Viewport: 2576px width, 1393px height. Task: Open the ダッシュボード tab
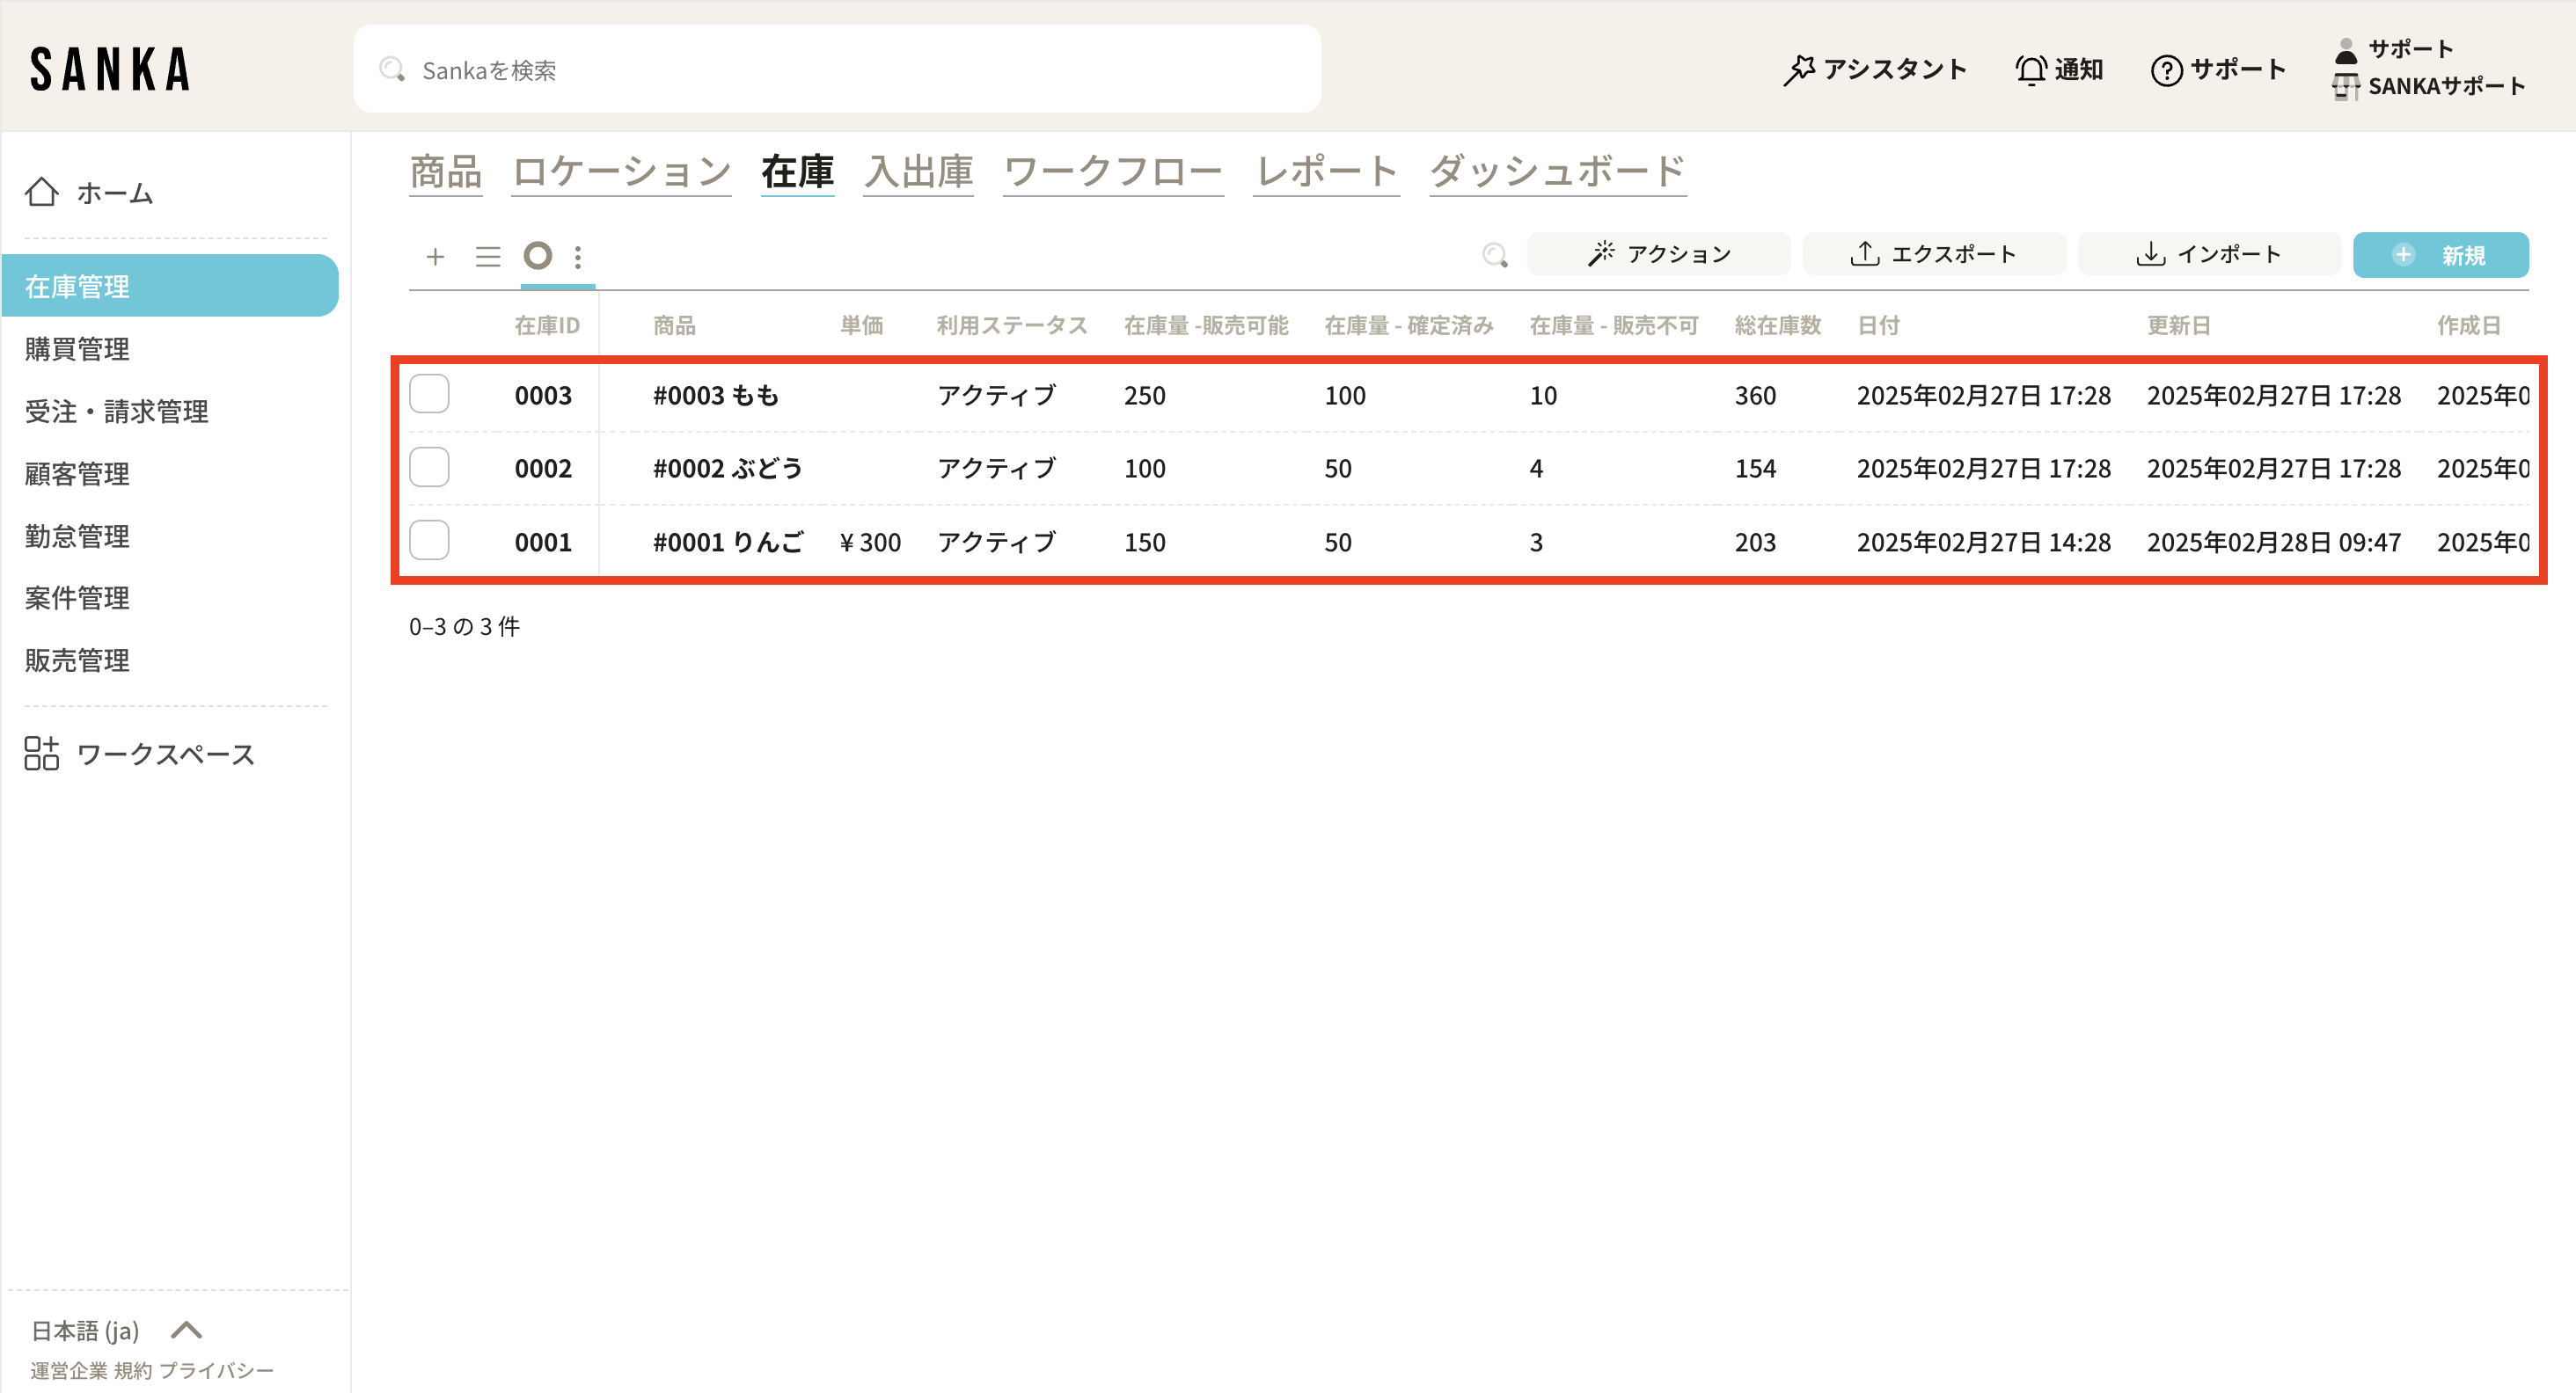click(1557, 171)
